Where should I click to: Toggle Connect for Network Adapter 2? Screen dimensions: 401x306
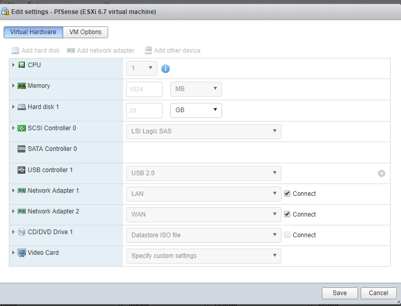pos(287,214)
